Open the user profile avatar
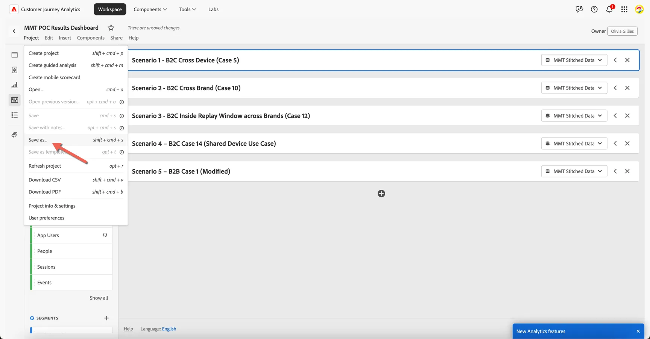 [x=639, y=9]
